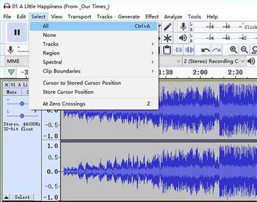
Task: Select the Multi-tool asterisk icon
Action: coord(168,38)
